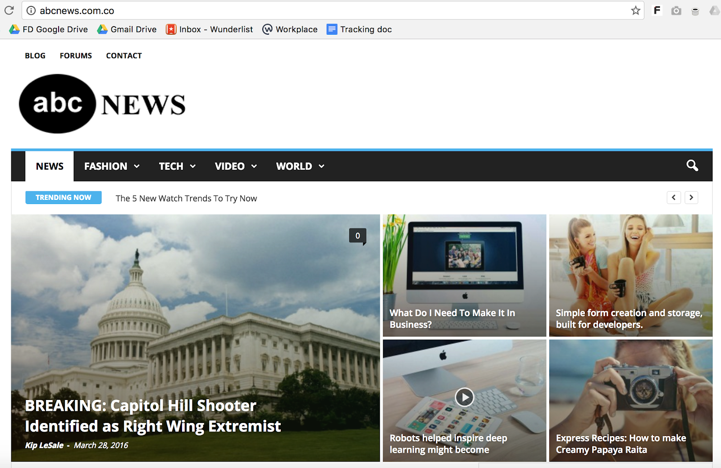Open the Workplace bookmark
Screen dimensions: 721x468
click(x=290, y=29)
